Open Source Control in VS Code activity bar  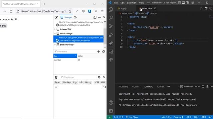[111, 26]
